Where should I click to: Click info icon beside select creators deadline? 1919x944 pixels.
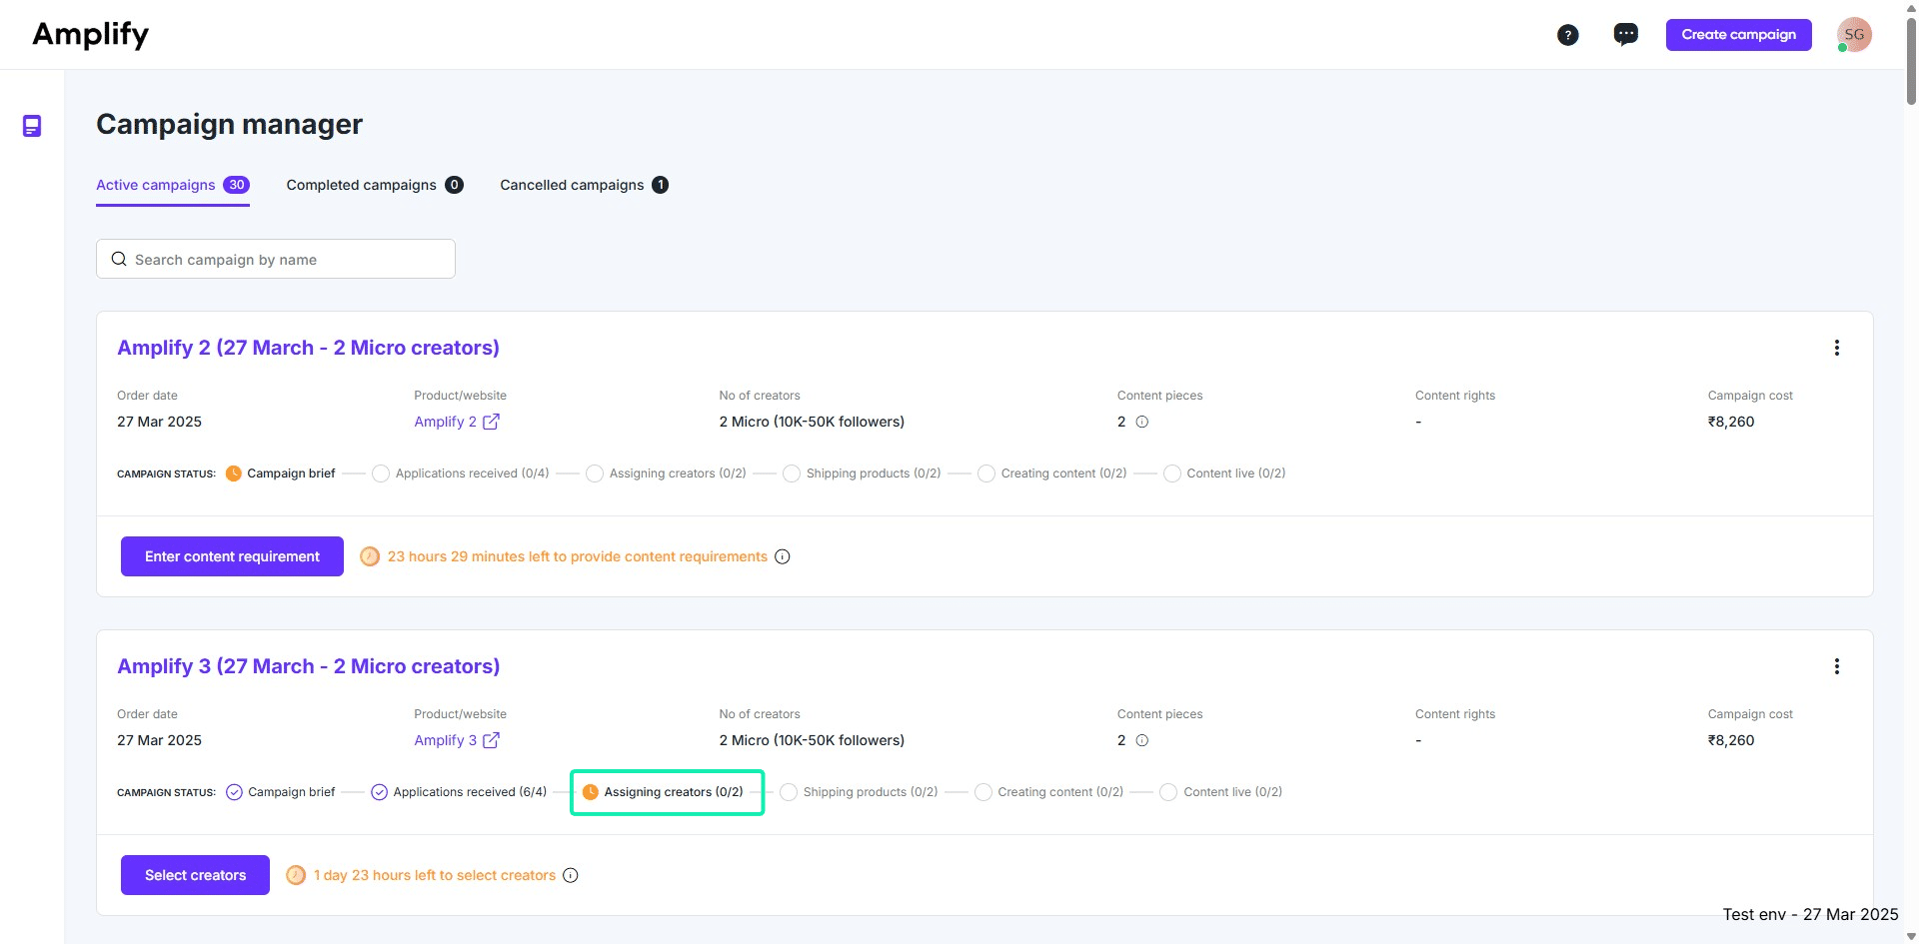570,875
